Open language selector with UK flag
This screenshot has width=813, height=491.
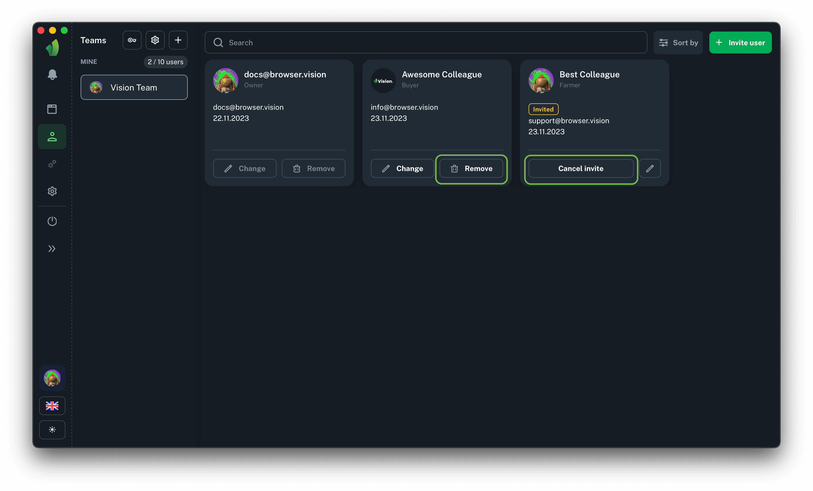52,405
